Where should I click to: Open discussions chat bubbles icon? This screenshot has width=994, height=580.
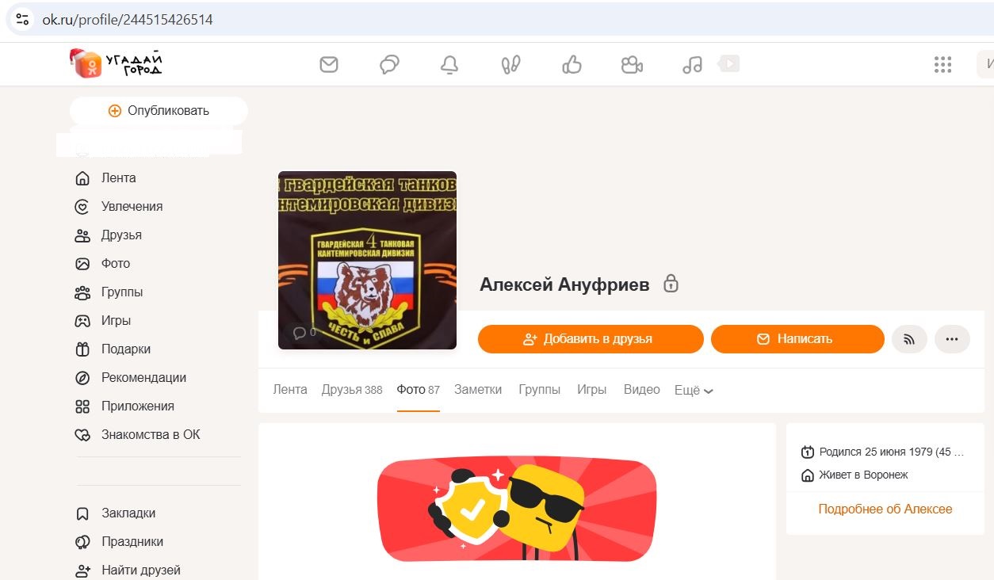(389, 64)
